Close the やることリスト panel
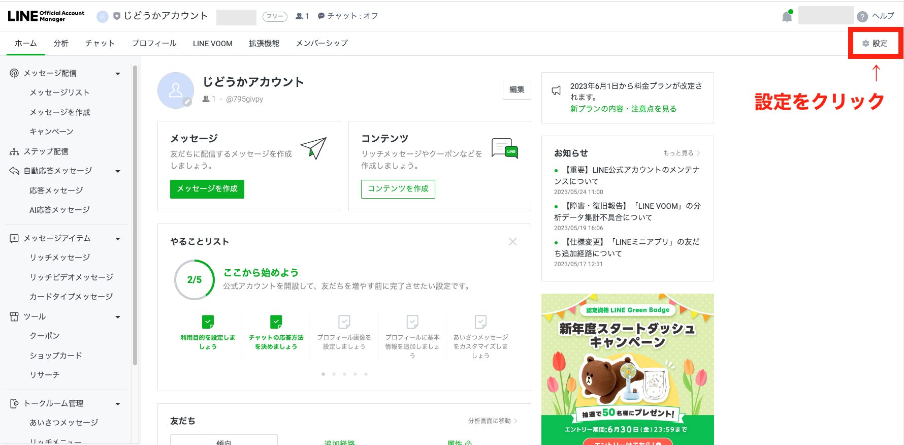 (513, 242)
